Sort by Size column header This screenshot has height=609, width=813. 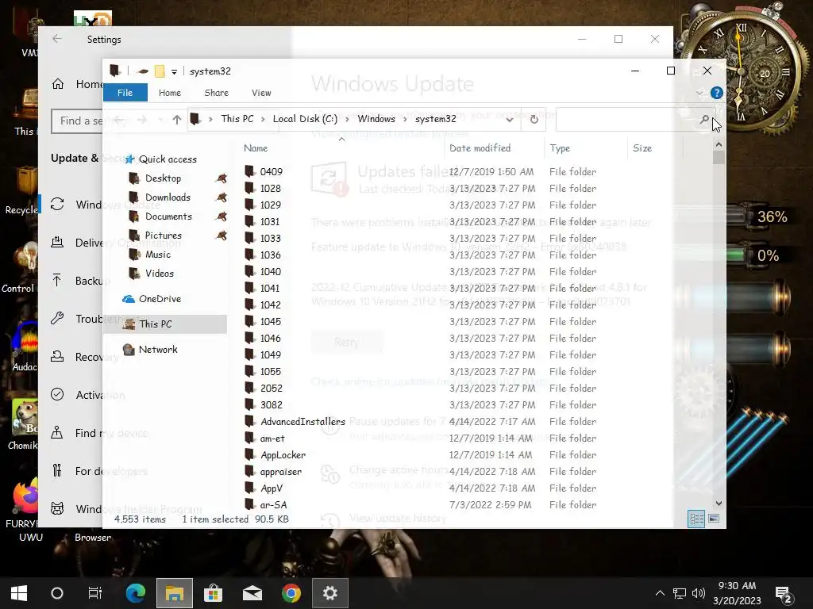point(642,148)
